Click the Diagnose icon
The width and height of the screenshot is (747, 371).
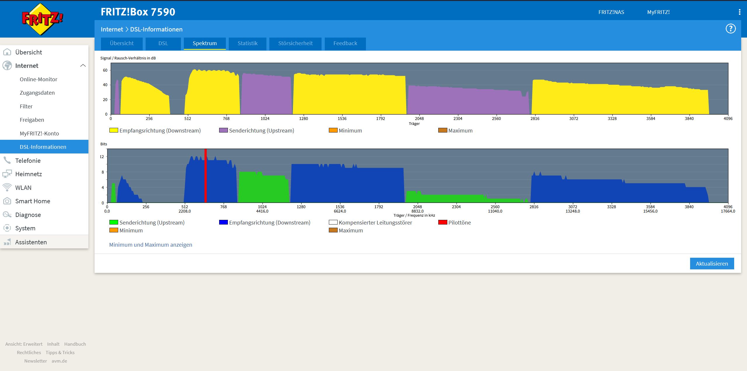pyautogui.click(x=7, y=215)
